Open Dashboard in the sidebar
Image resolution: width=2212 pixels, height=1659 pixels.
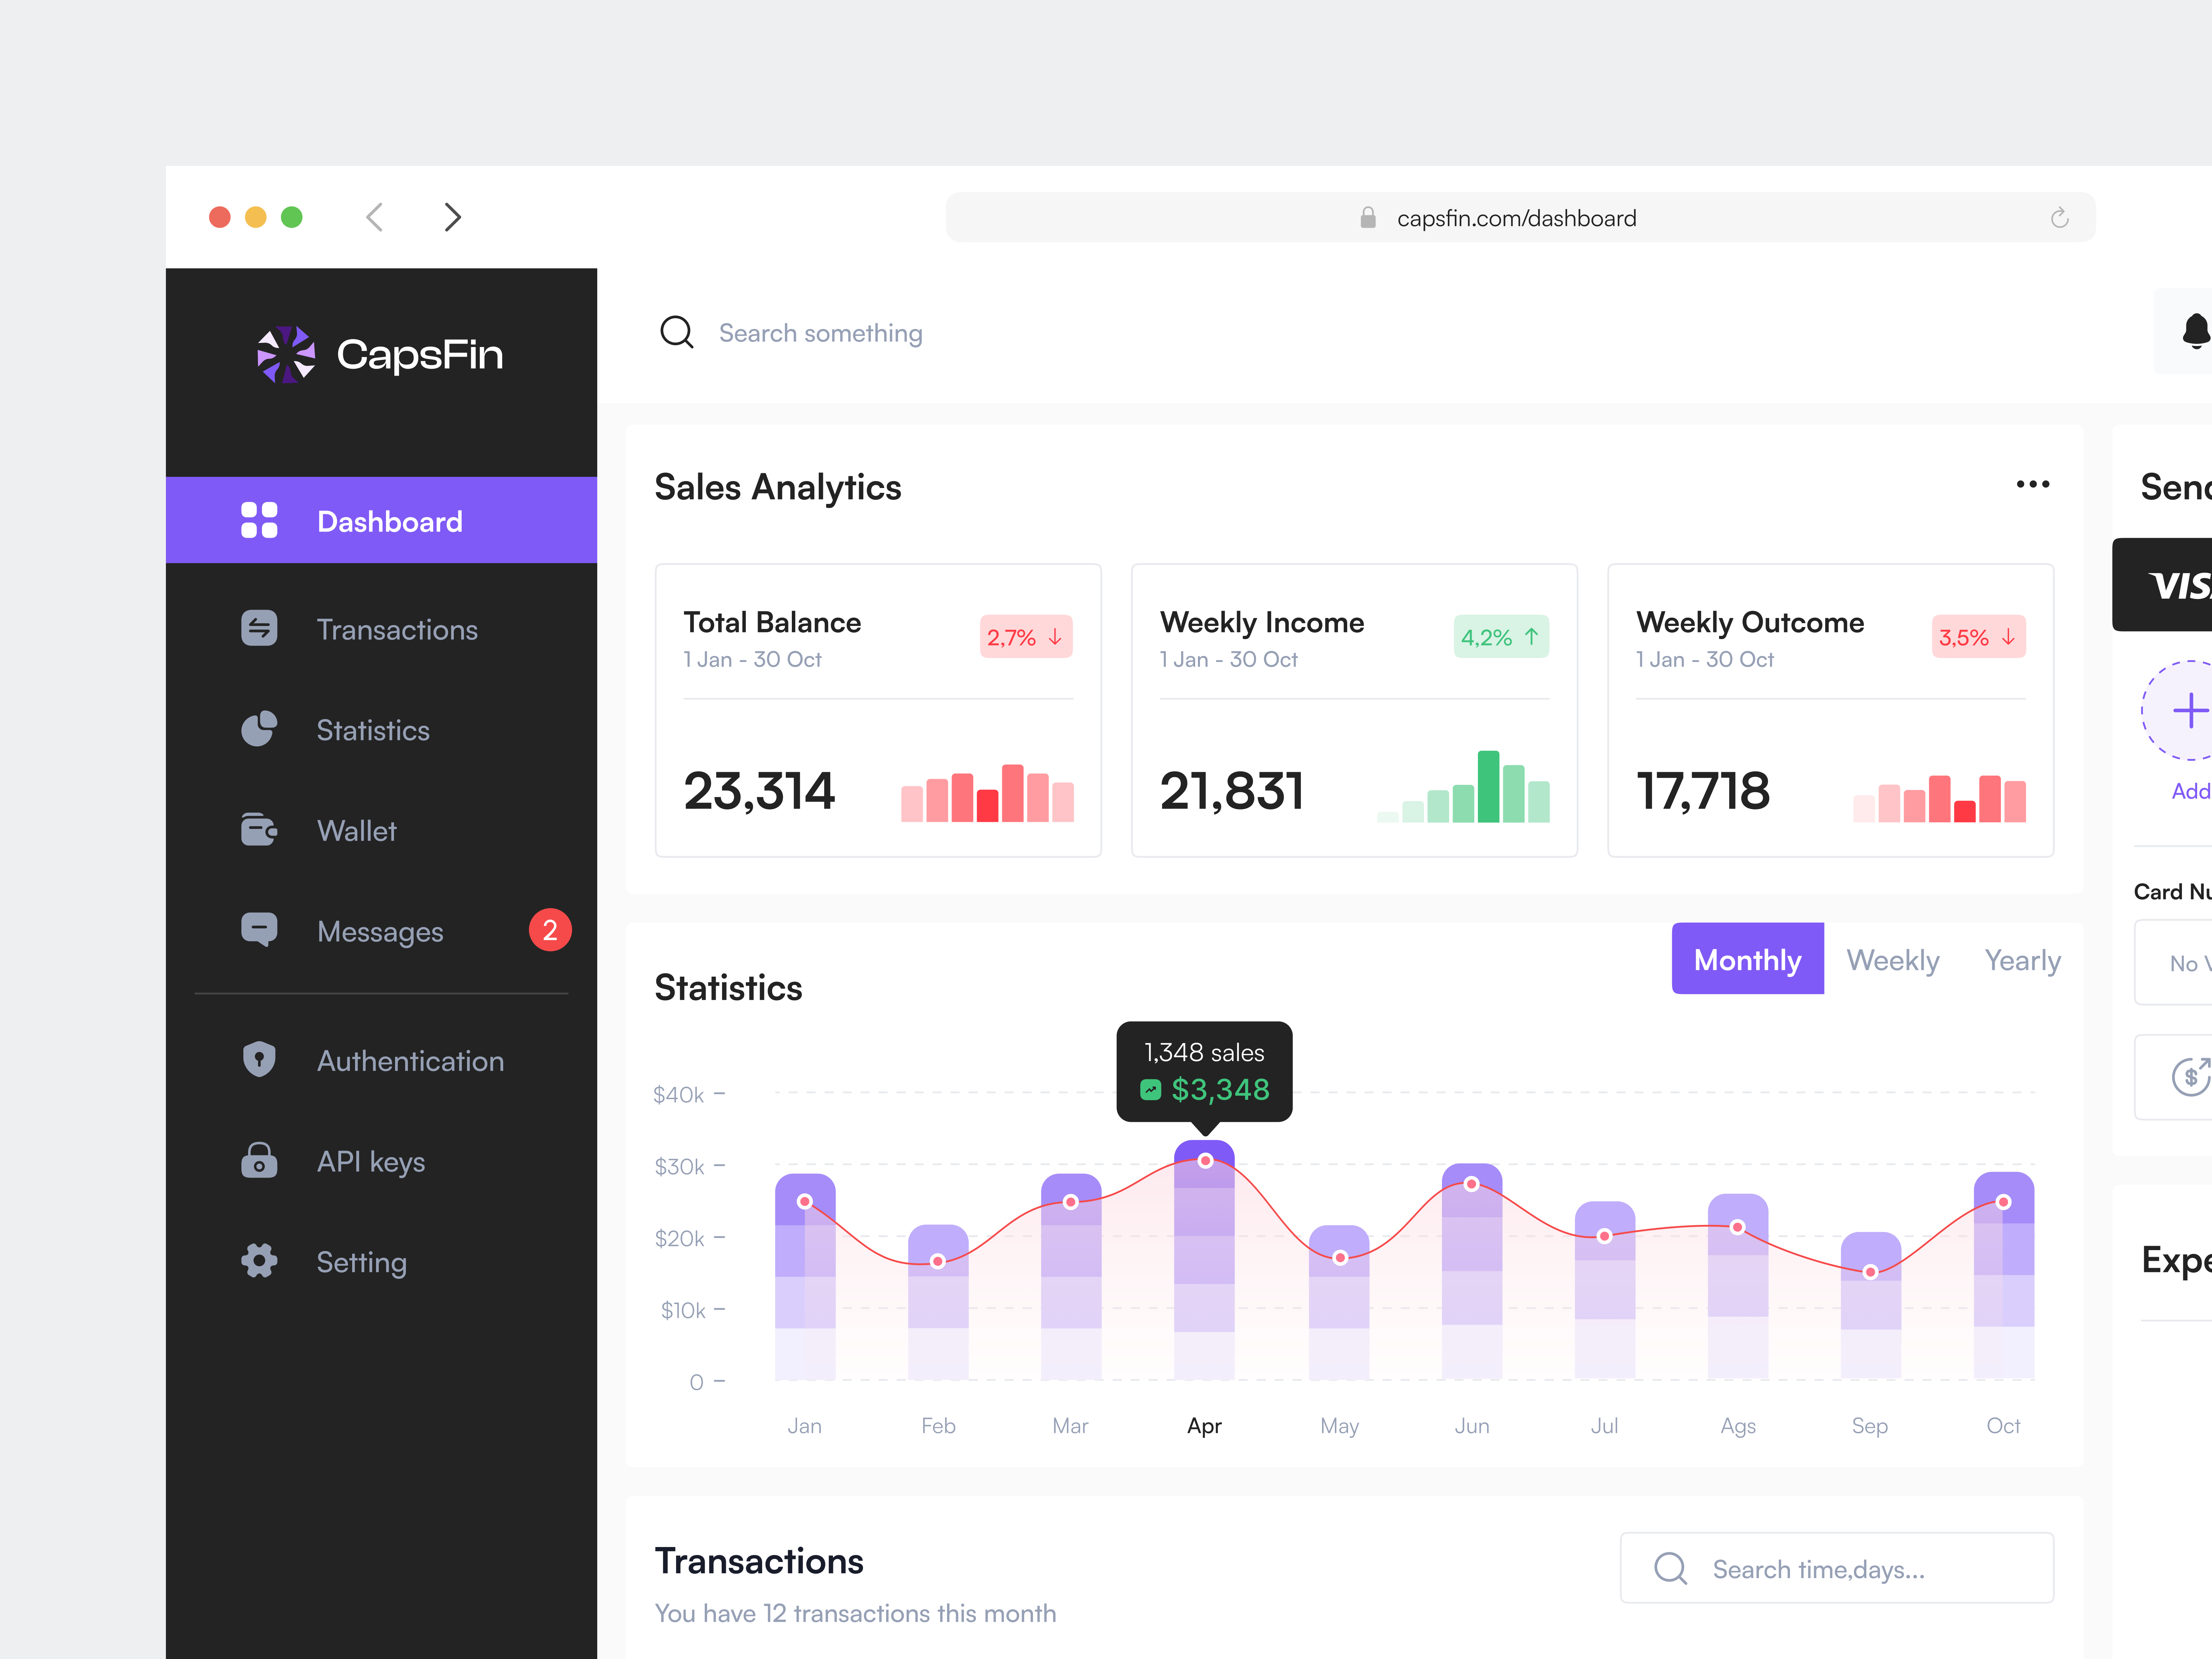pyautogui.click(x=381, y=520)
